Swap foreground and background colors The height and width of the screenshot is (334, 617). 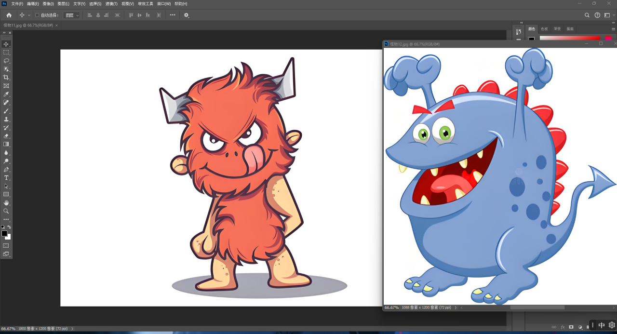point(9,227)
